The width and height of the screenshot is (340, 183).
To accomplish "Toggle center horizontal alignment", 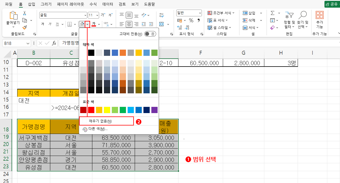I will coord(129,24).
